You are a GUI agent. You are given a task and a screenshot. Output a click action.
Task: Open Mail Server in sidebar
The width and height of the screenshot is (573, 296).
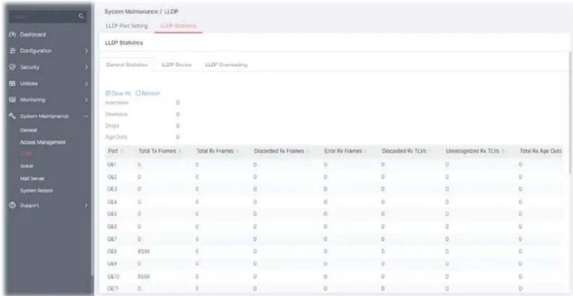(x=32, y=178)
